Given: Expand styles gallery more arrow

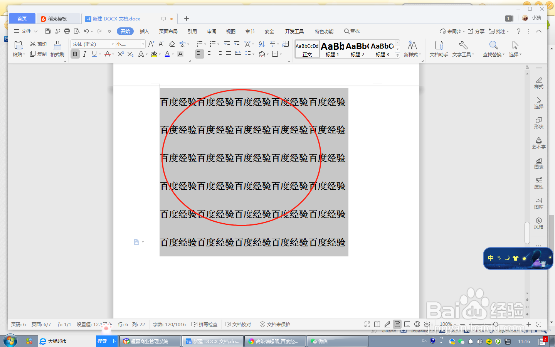Looking at the screenshot, I should (398, 55).
